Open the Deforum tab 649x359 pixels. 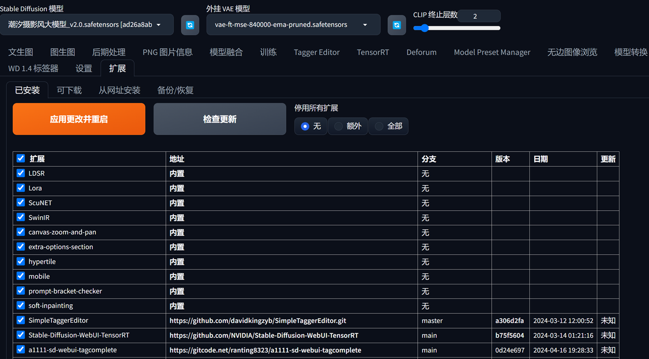[x=421, y=52]
